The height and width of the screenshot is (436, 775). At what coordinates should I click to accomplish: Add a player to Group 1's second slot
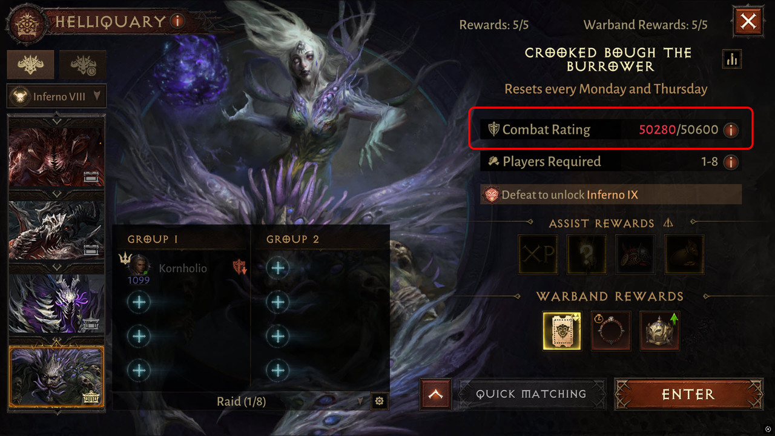click(139, 302)
